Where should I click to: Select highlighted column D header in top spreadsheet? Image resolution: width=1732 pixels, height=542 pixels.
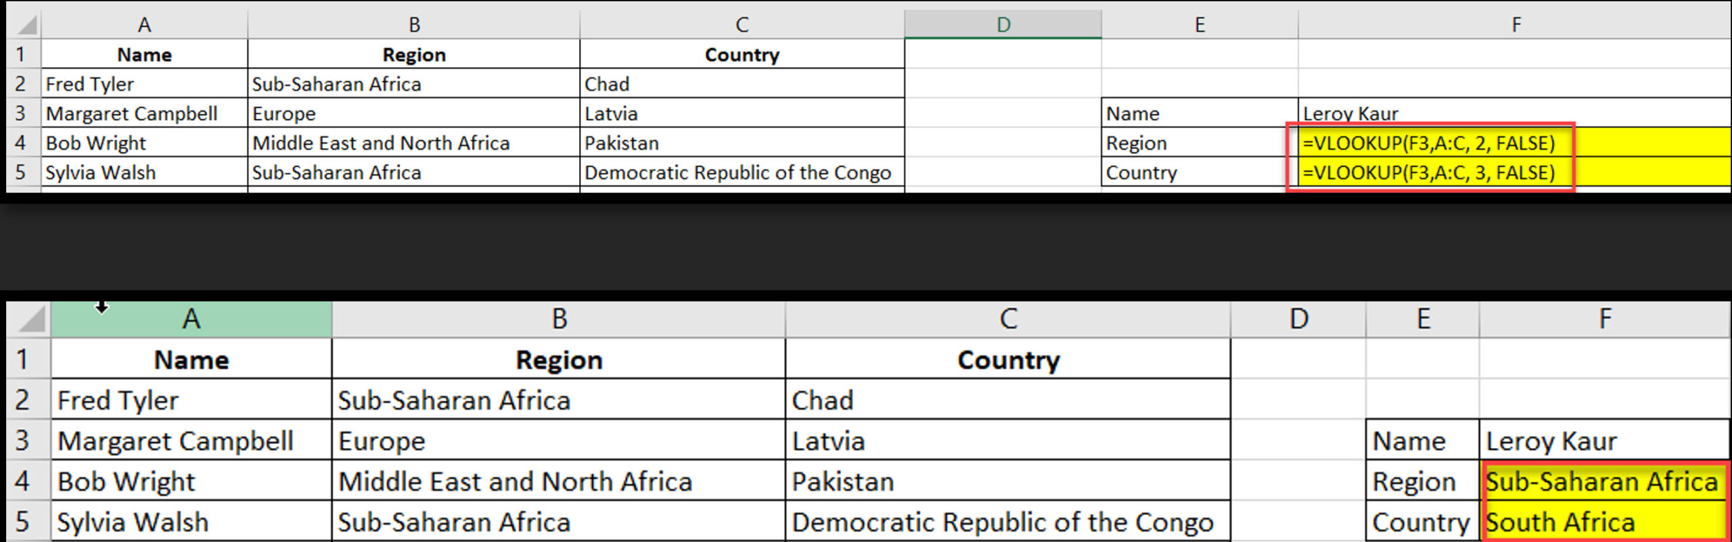point(1003,24)
